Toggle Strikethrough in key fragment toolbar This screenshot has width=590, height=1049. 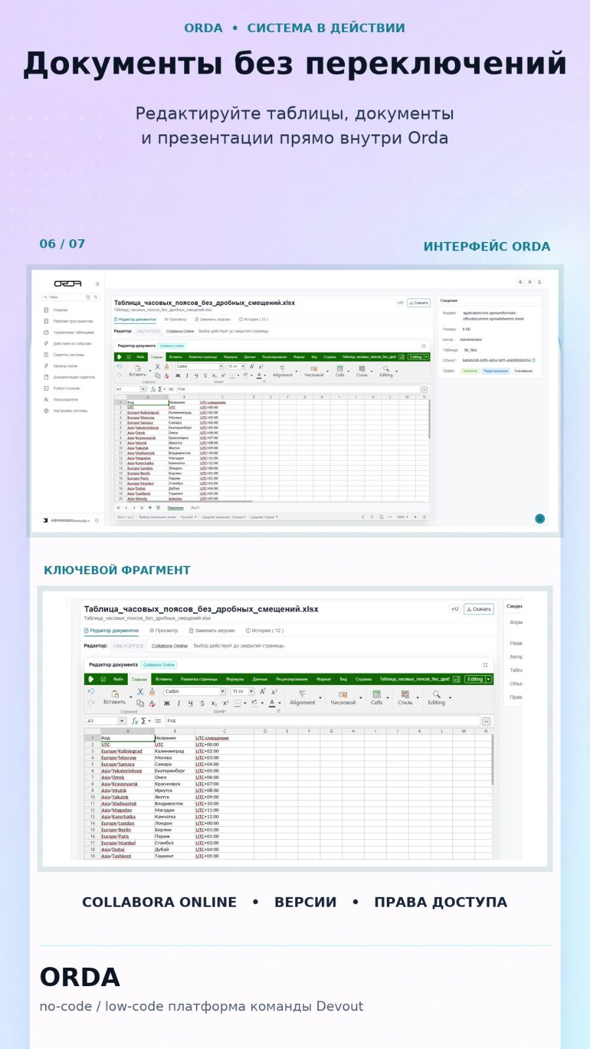(x=202, y=703)
